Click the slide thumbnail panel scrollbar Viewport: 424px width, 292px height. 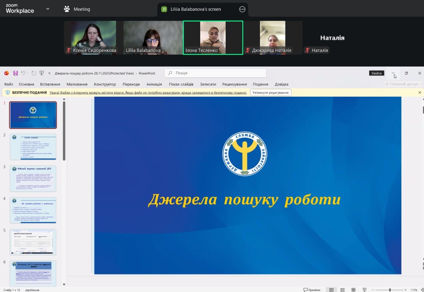pyautogui.click(x=64, y=131)
